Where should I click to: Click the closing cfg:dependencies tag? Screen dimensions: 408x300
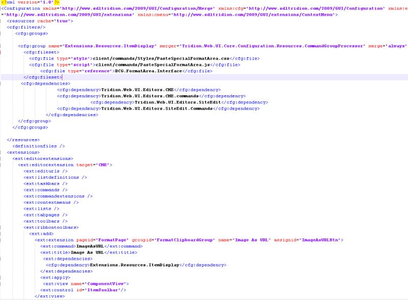click(72, 115)
